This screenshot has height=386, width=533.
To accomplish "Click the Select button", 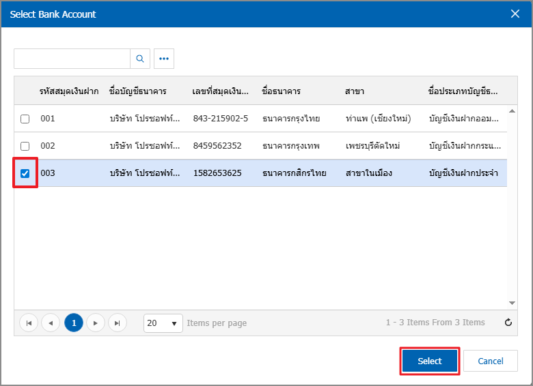I will pyautogui.click(x=429, y=361).
